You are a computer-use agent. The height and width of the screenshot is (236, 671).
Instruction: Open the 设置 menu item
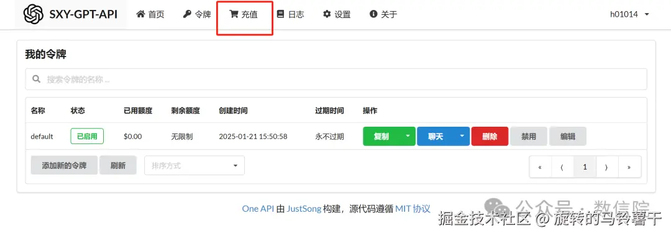(x=337, y=14)
